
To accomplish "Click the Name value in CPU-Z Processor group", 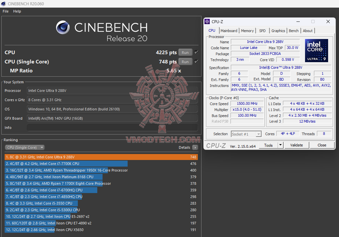I will (x=265, y=42).
